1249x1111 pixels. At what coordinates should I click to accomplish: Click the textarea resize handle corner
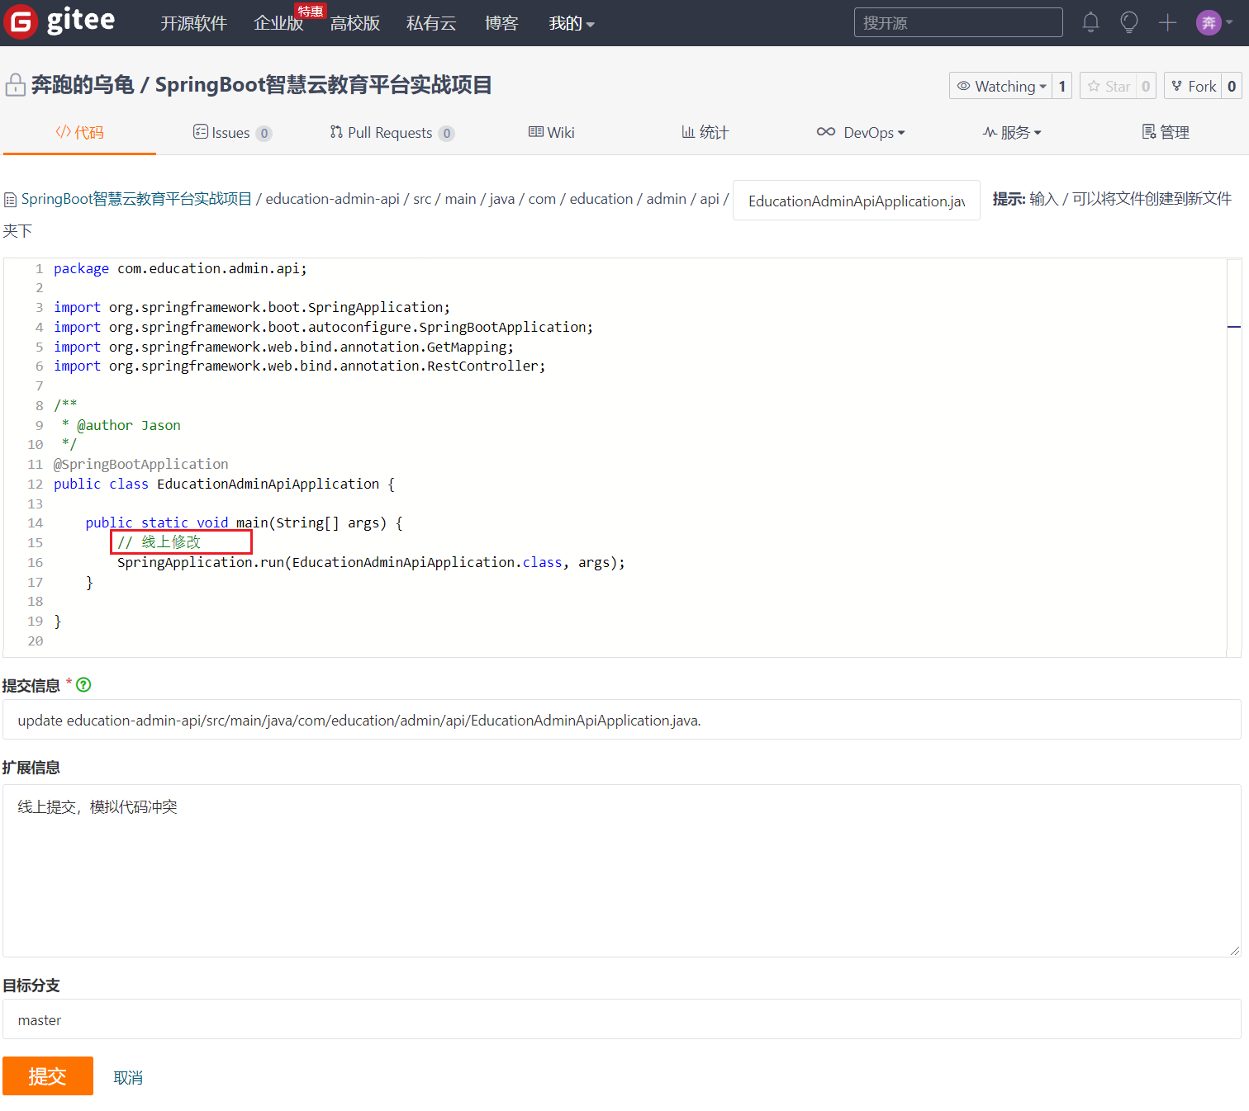(1235, 951)
